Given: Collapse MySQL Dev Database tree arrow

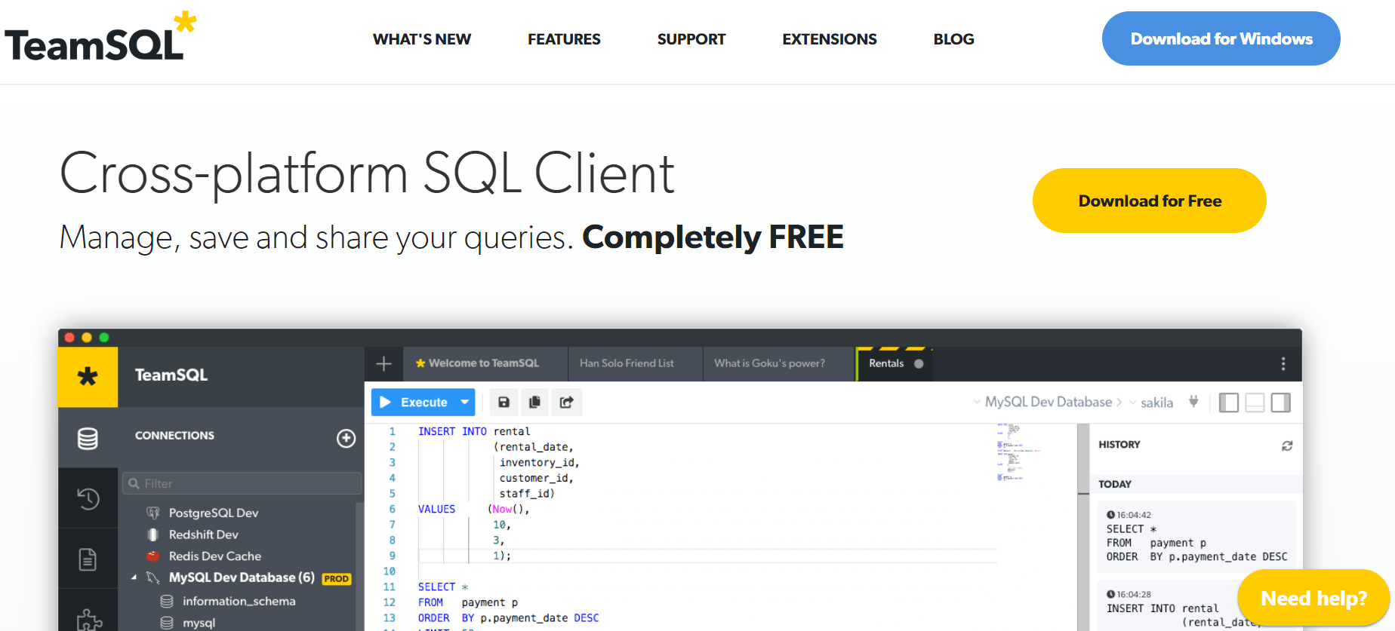Looking at the screenshot, I should (134, 577).
